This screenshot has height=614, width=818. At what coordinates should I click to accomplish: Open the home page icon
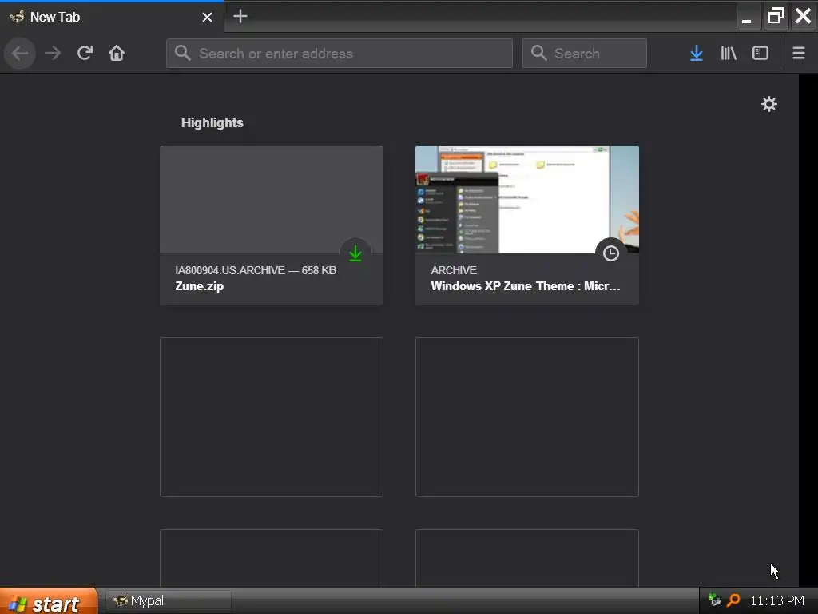tap(117, 53)
